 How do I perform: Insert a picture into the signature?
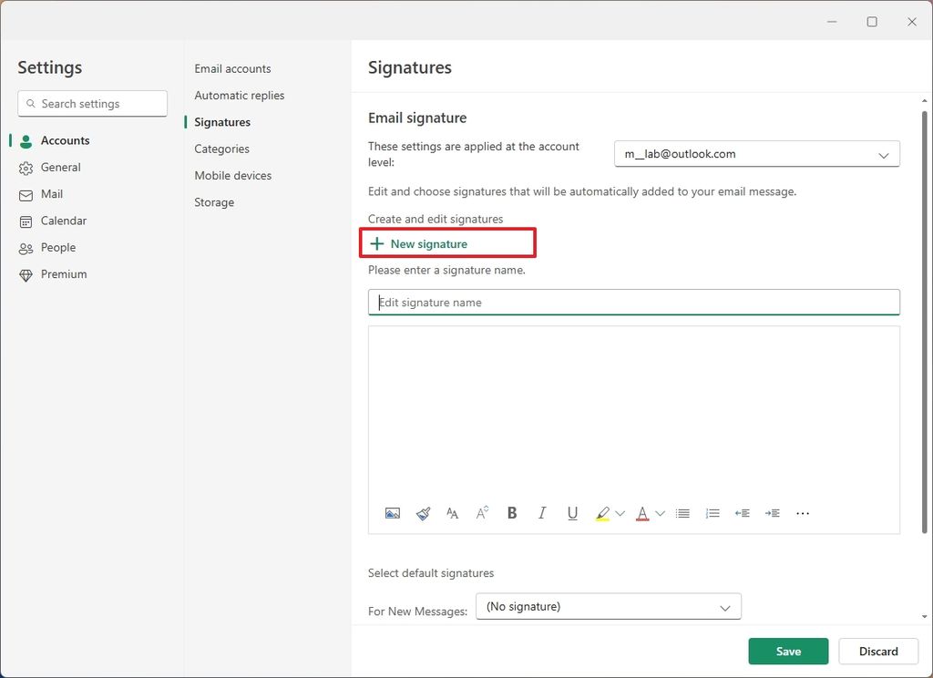(x=392, y=513)
